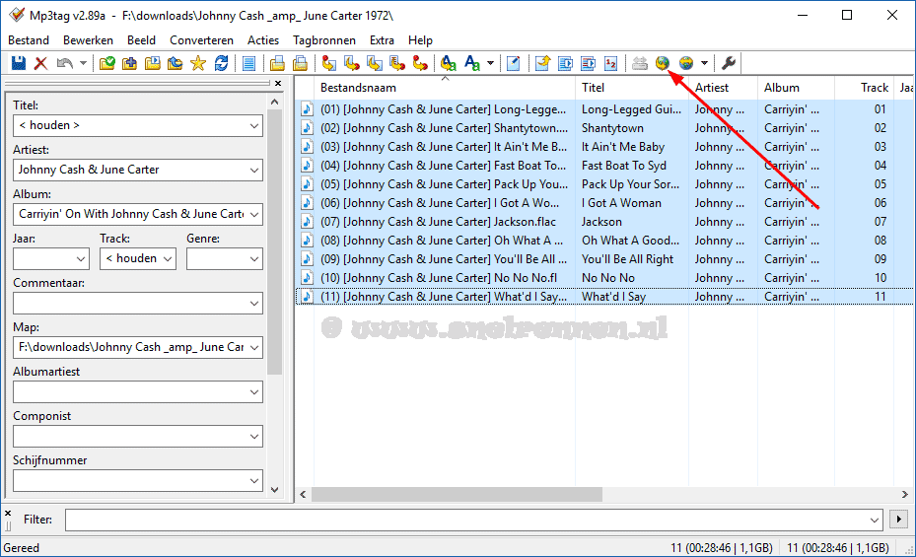Click the Save tag floppy disk icon
Screen dimensions: 916x557
(x=19, y=63)
